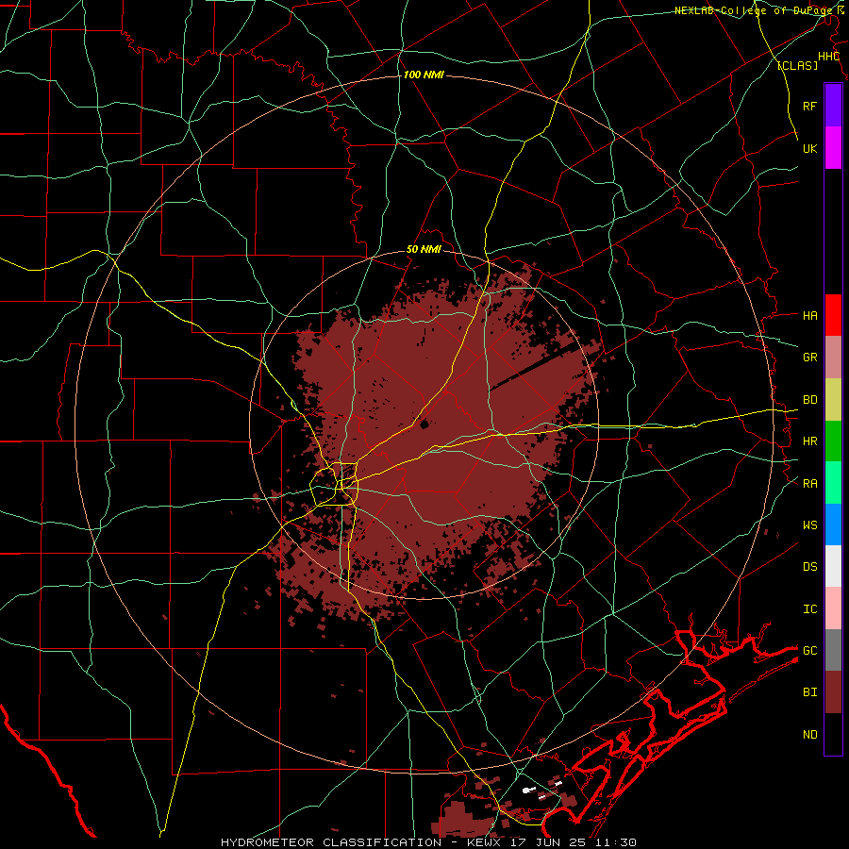This screenshot has height=849, width=849.
Task: Click the magenta UK legend swatch
Action: (x=833, y=148)
